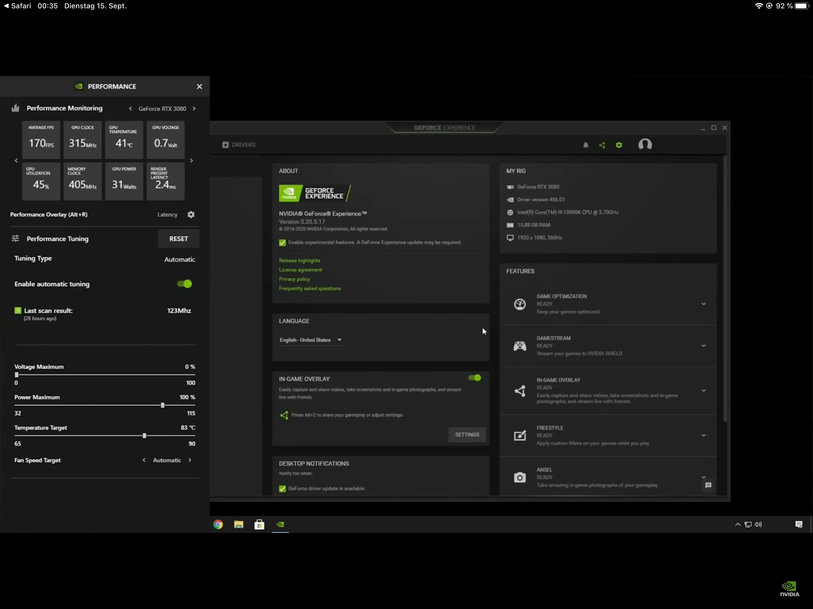The height and width of the screenshot is (609, 813).
Task: Close the Performance panel
Action: [x=199, y=86]
